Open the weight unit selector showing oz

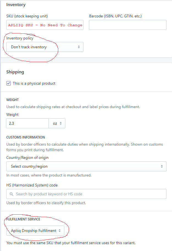(57, 124)
